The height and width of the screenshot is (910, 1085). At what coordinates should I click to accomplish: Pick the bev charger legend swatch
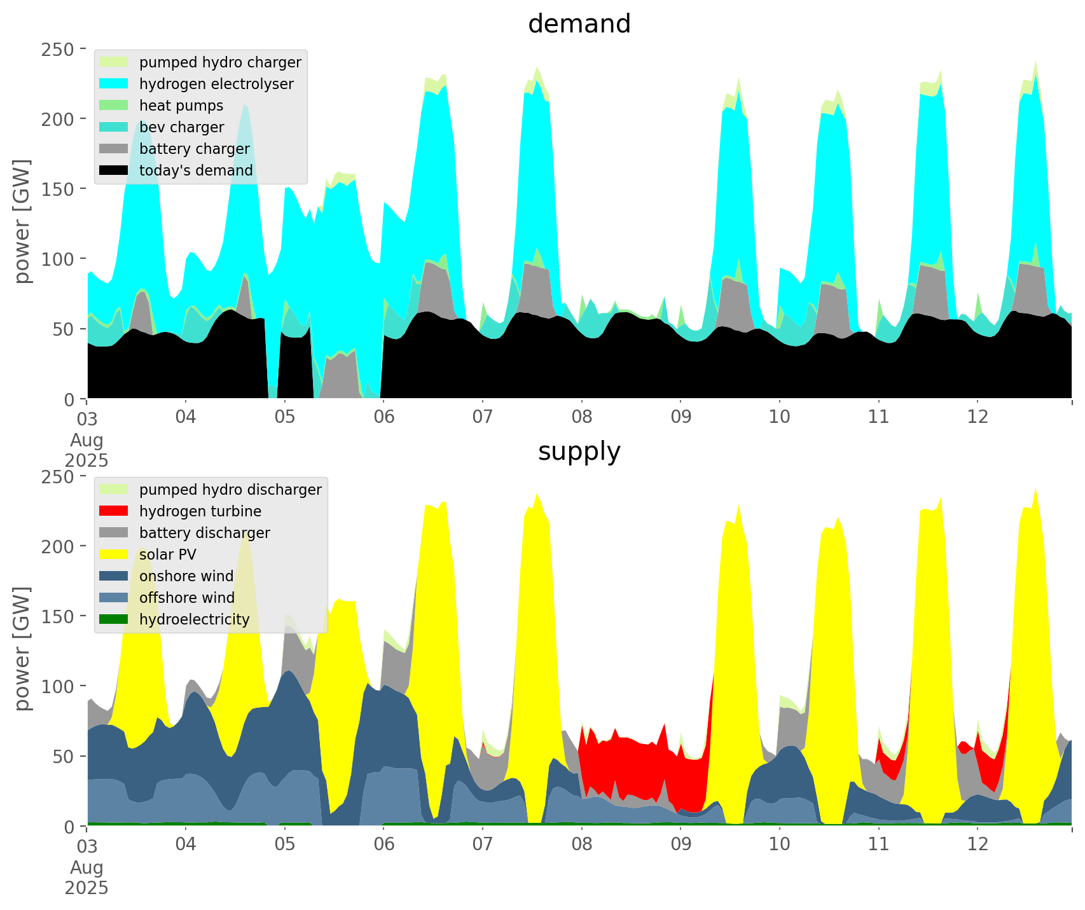point(114,127)
